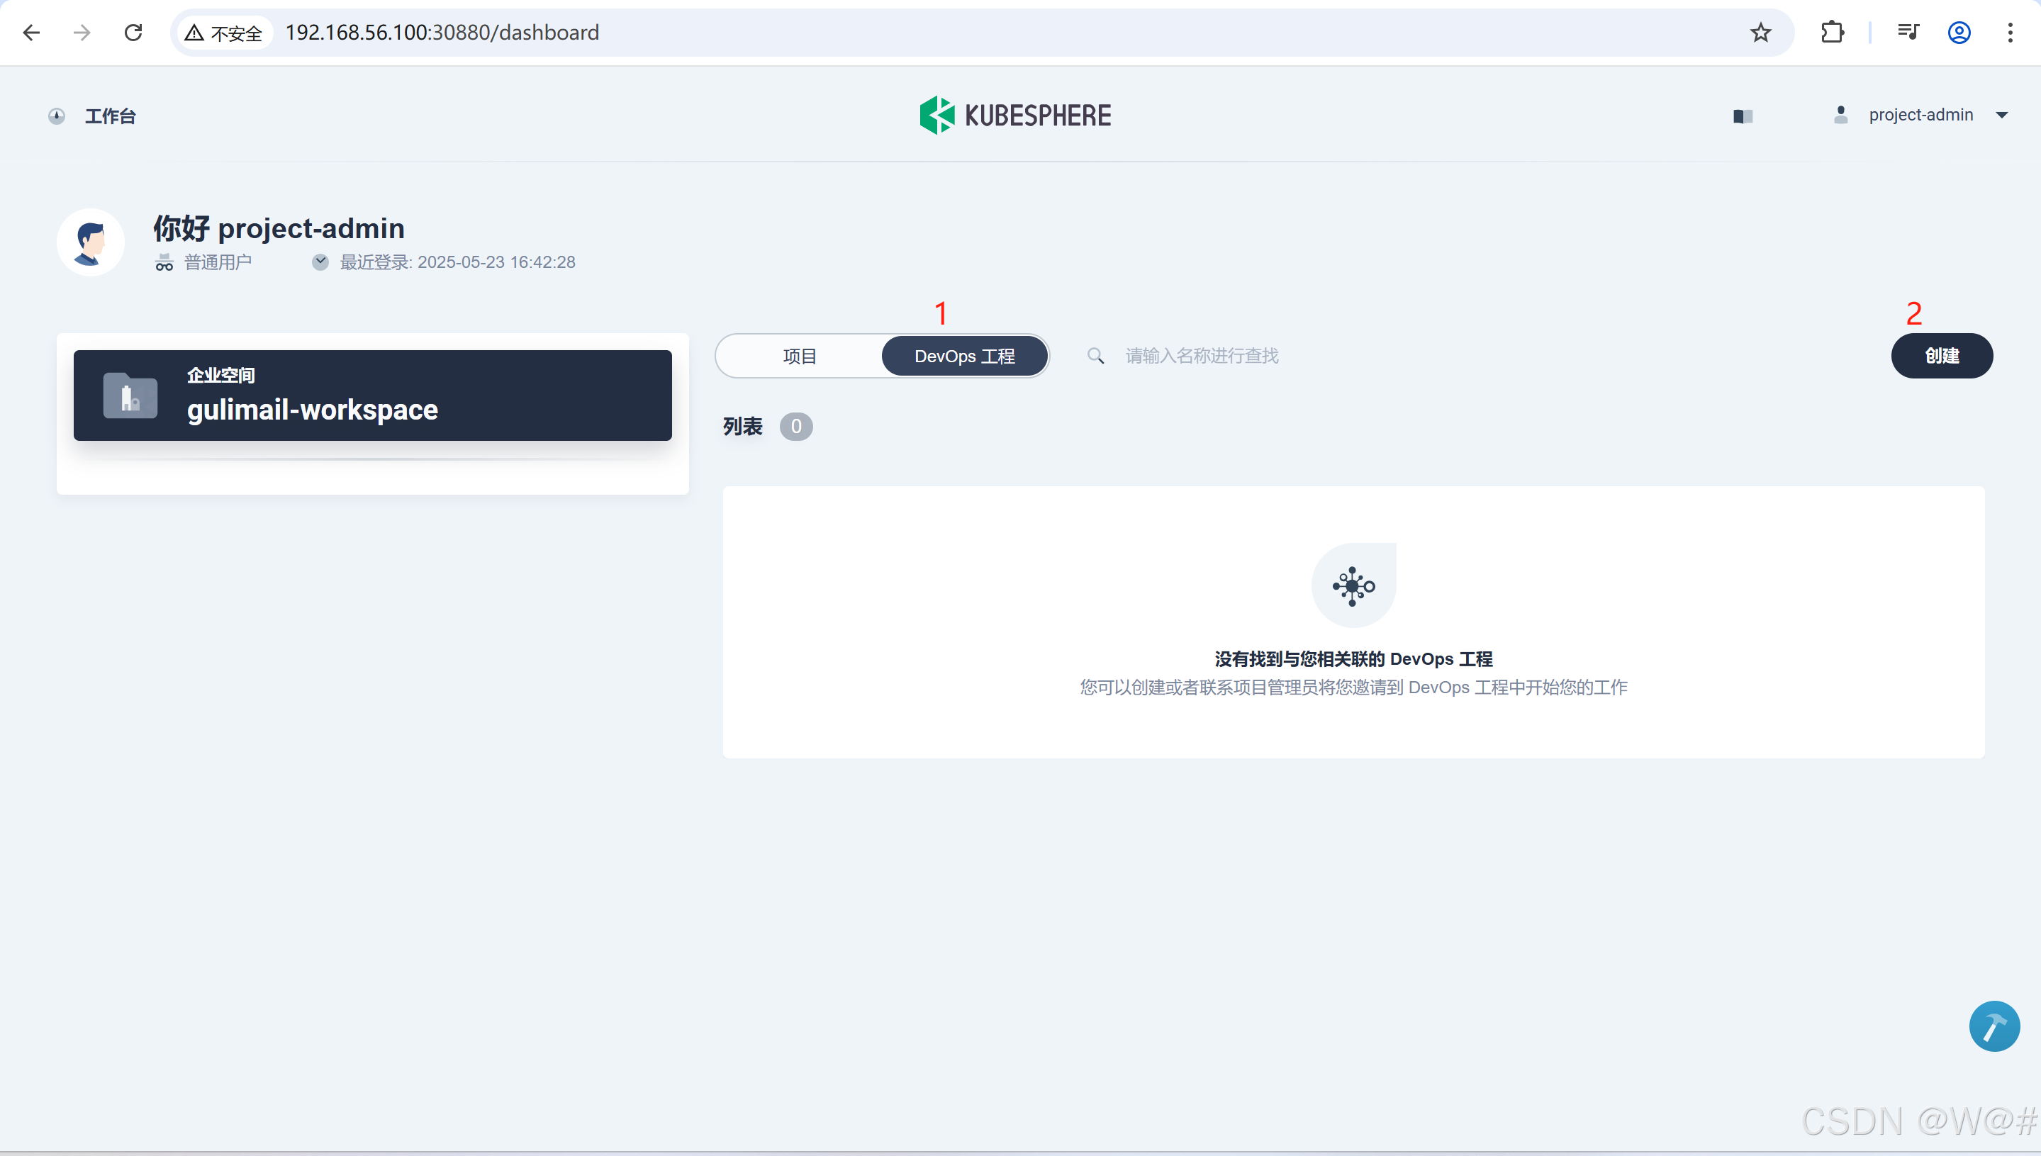Switch to the 项目 tab
This screenshot has height=1156, width=2041.
(800, 357)
